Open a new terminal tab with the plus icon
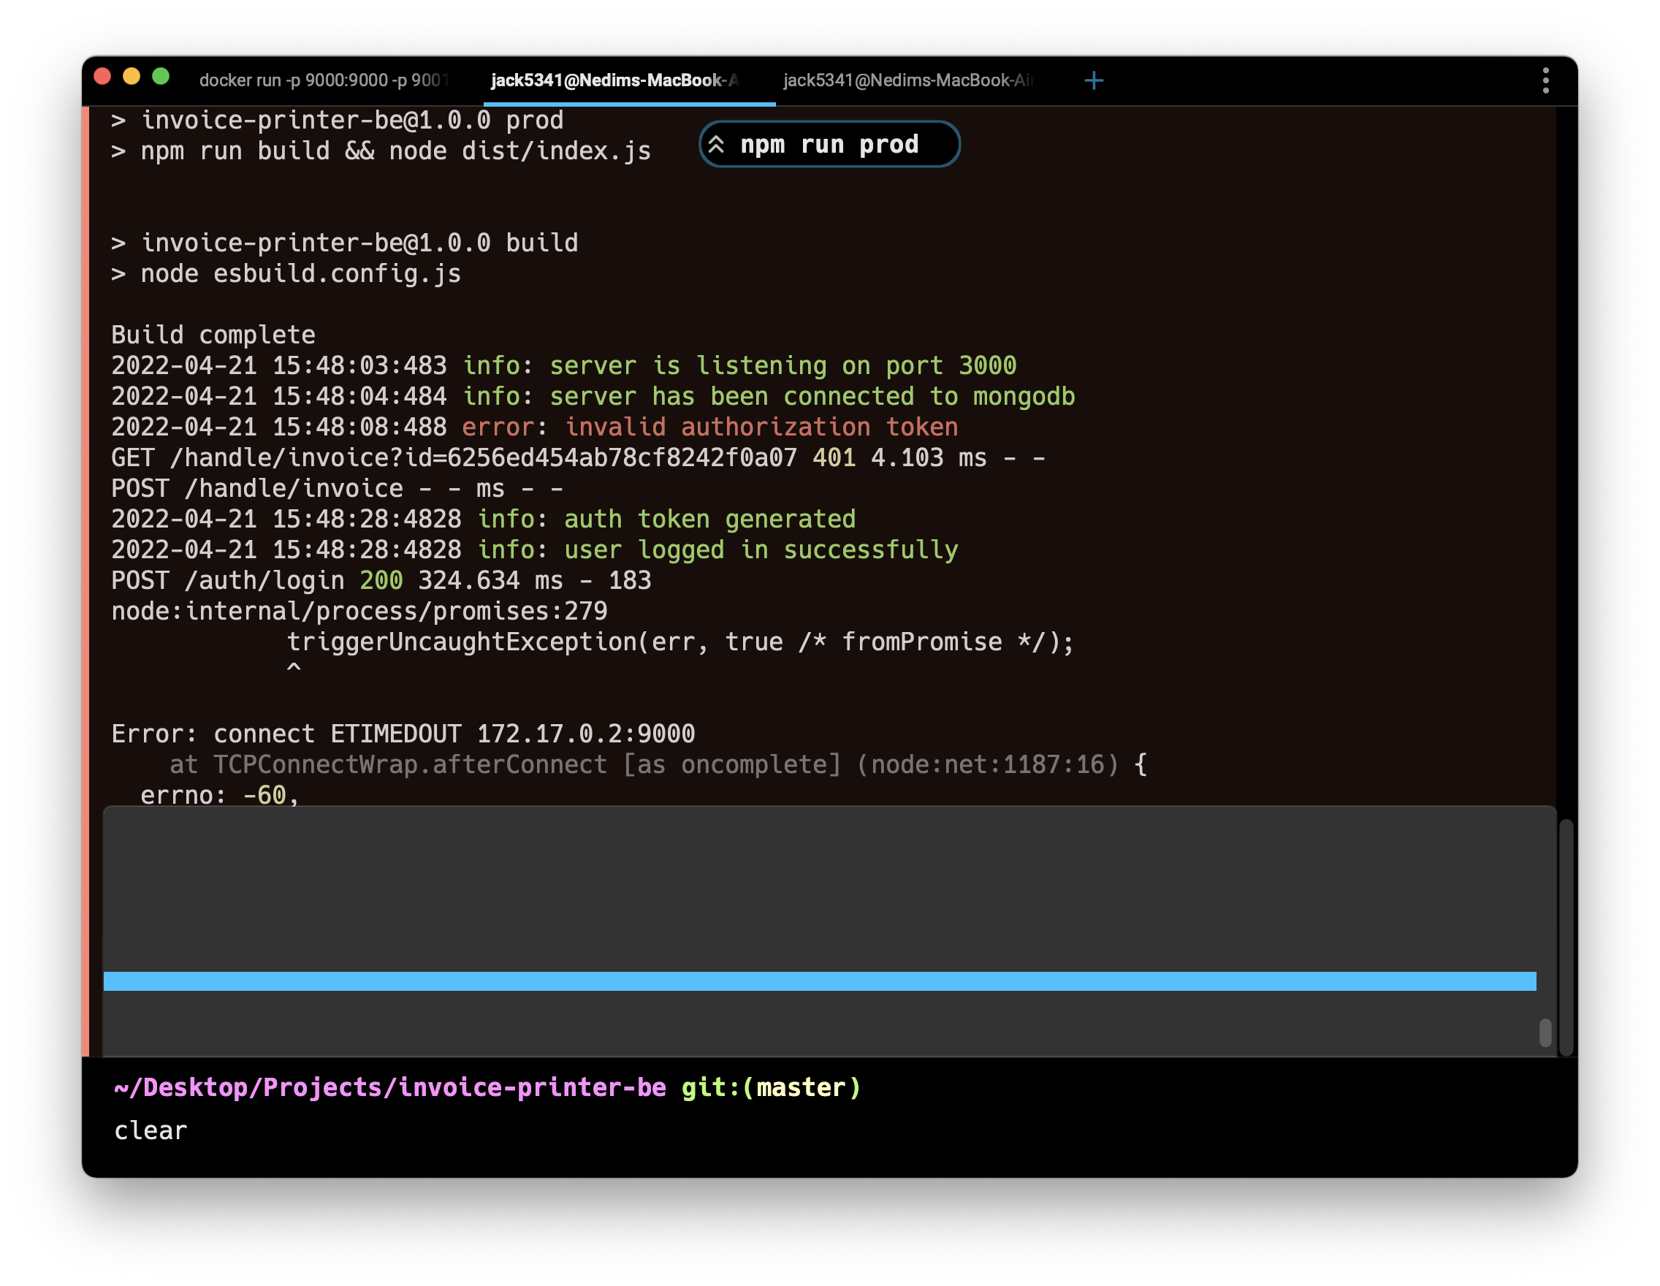 (x=1094, y=80)
